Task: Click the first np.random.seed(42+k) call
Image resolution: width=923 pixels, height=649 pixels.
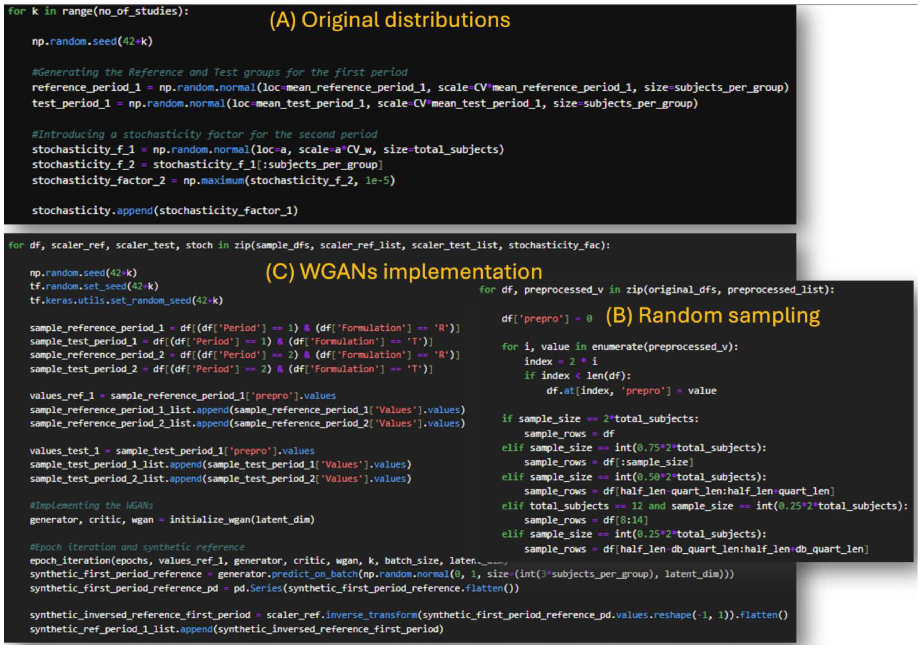Action: tap(93, 41)
